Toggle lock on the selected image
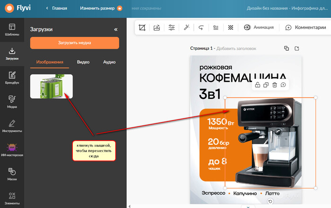The height and width of the screenshot is (208, 331). pyautogui.click(x=257, y=85)
